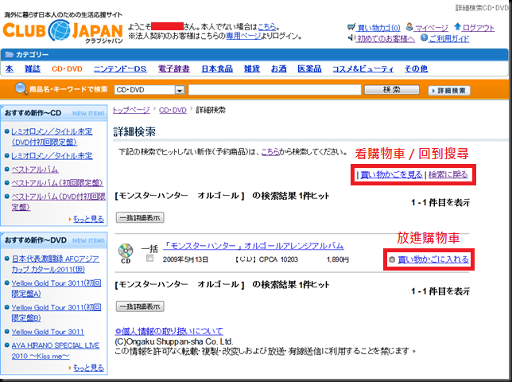This screenshot has width=512, height=382.
Task: Open the 医薬品 category
Action: click(x=309, y=69)
